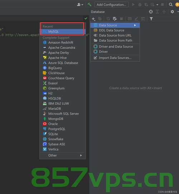Click Expand All icon in the Database panel
Screen dimensions: 179x194
coord(157,12)
